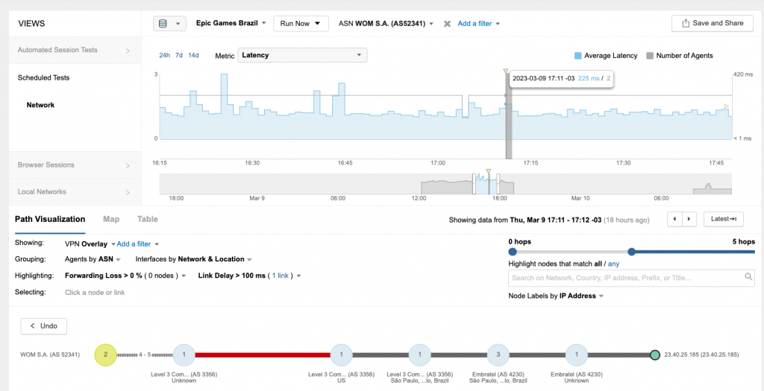
Task: Click the database icon dropdown button
Action: [169, 24]
